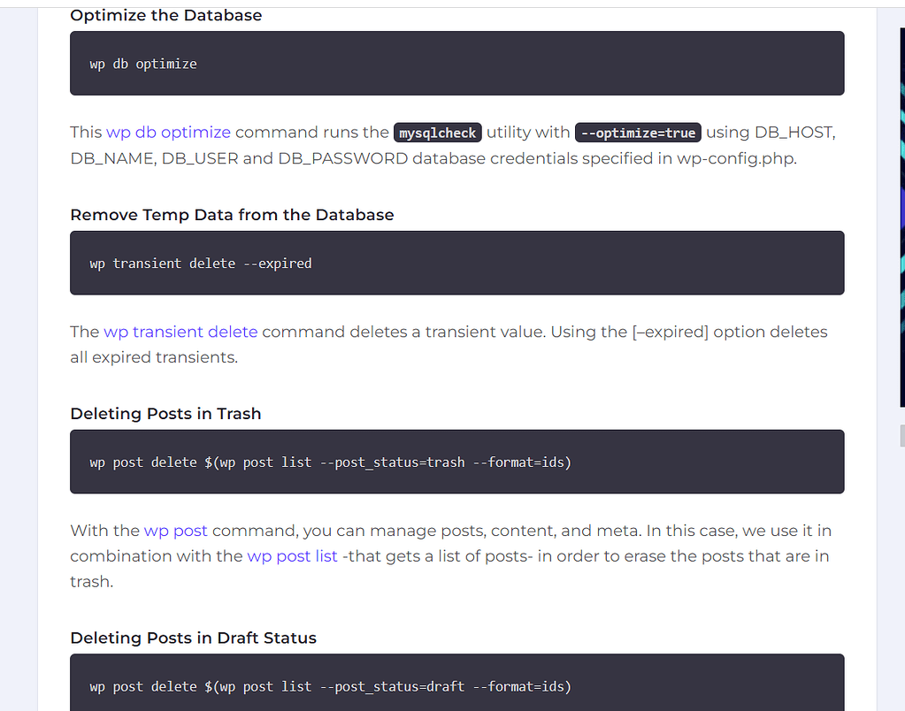This screenshot has width=905, height=711.
Task: Click the wp transient delete --expired code block
Action: (456, 263)
